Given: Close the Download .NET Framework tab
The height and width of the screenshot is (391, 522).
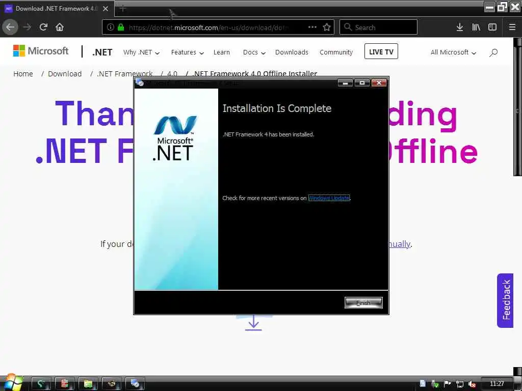Looking at the screenshot, I should 106,9.
